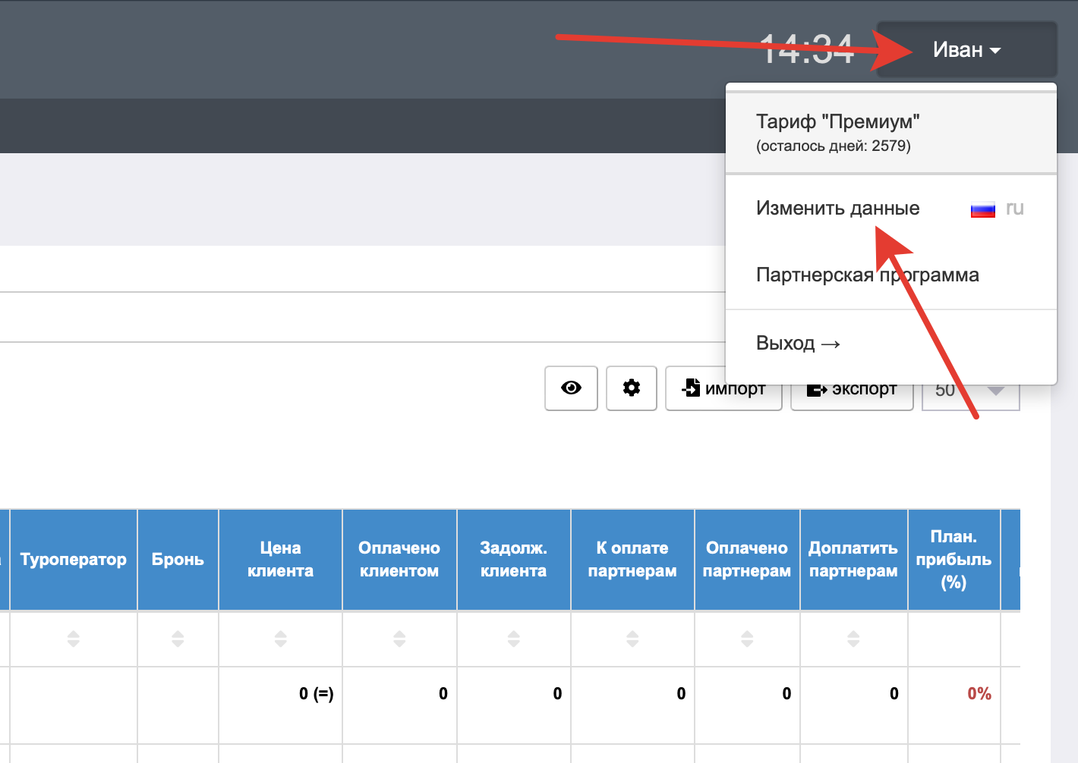Sort by Цена клиента using its sort arrows
Screen dimensions: 1078x763
point(280,639)
